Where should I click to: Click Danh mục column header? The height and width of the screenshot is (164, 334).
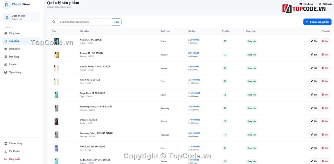(x=165, y=31)
